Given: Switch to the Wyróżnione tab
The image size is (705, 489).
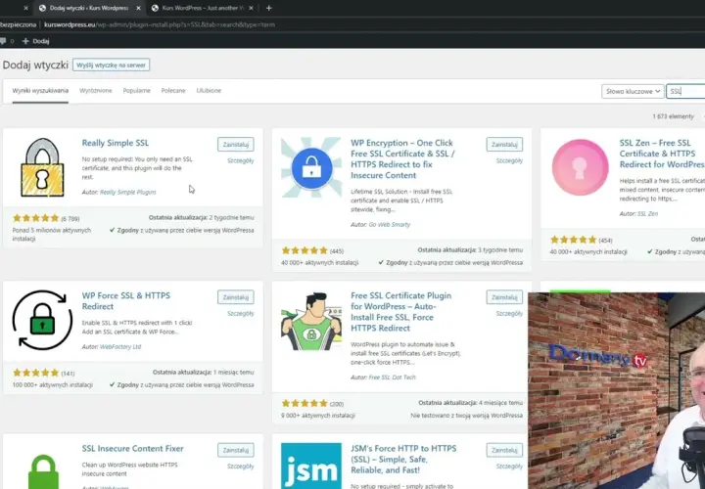Looking at the screenshot, I should [x=96, y=91].
